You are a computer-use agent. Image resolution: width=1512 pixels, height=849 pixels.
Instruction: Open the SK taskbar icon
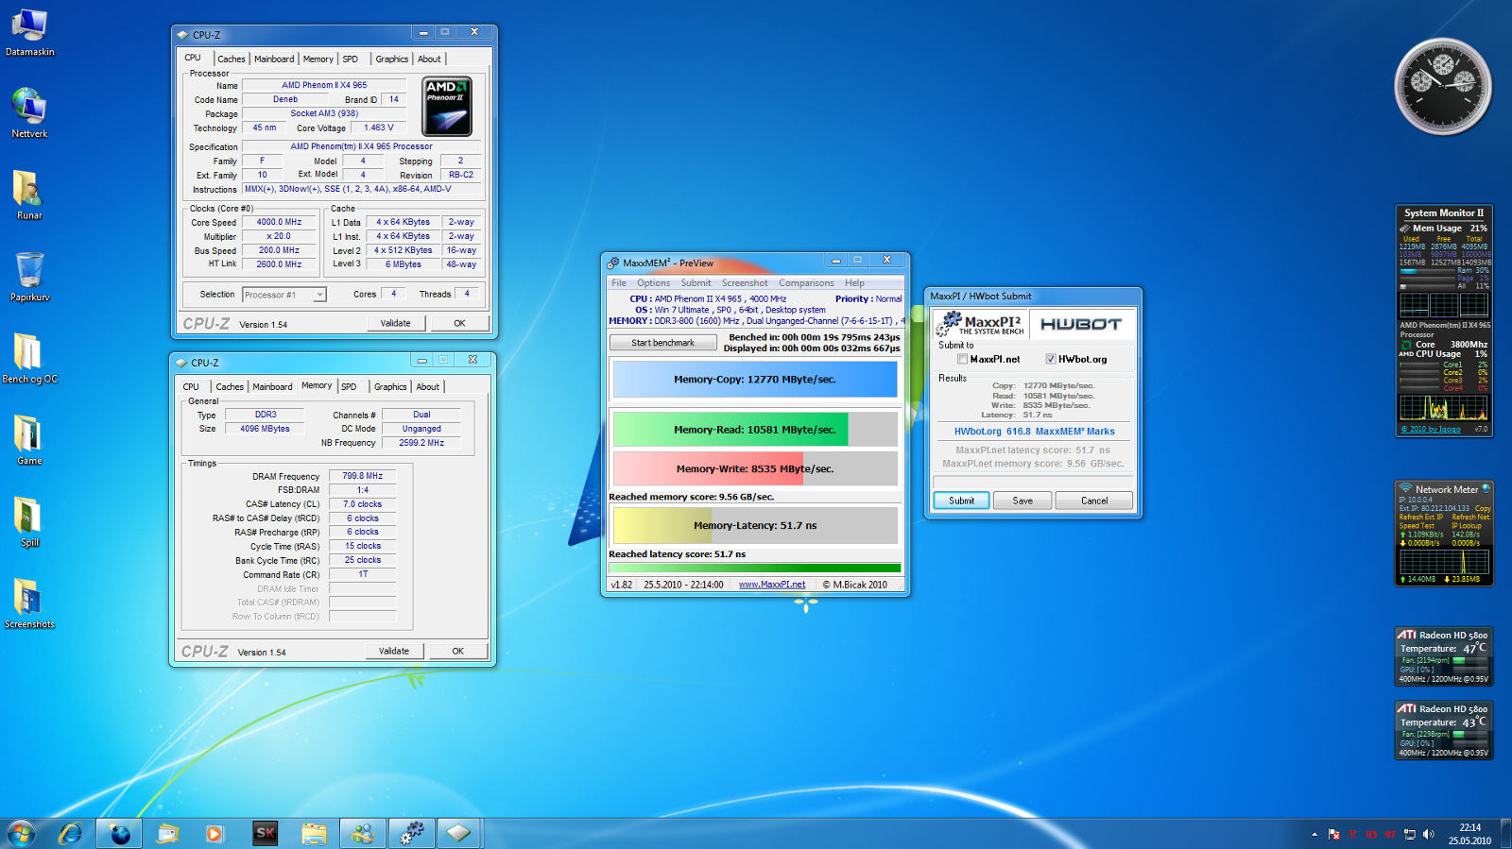point(265,833)
